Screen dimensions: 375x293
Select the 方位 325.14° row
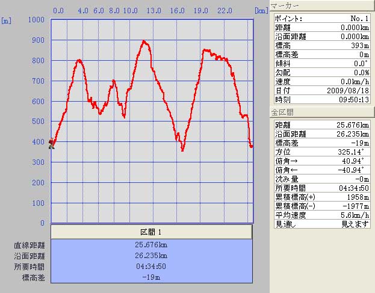click(322, 152)
